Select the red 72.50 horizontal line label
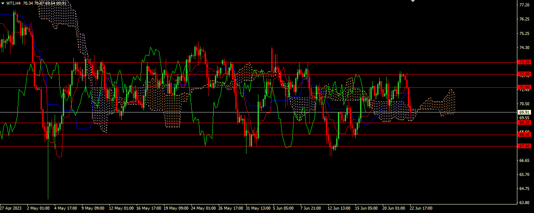The image size is (534, 213). (524, 75)
